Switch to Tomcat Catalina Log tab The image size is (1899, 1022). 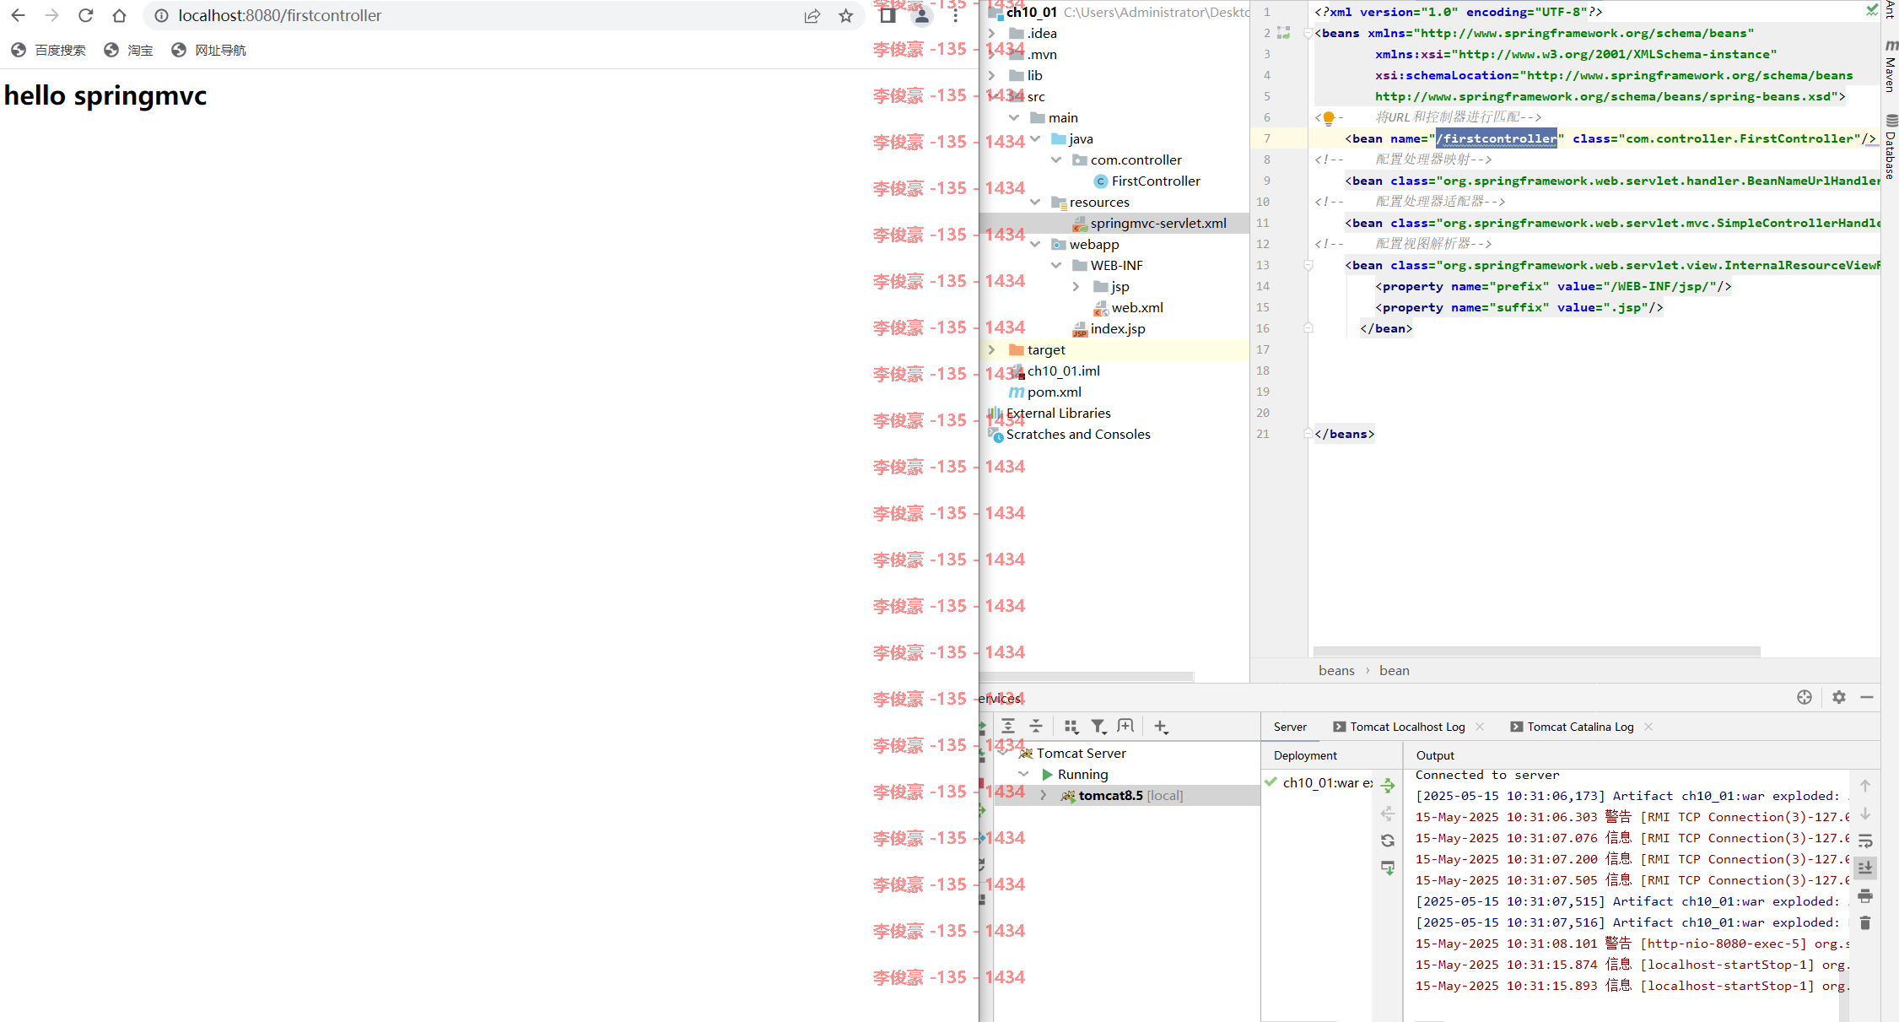point(1571,727)
